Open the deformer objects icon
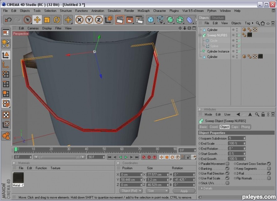Viewport: 277px width, 201px height. coord(189,20)
